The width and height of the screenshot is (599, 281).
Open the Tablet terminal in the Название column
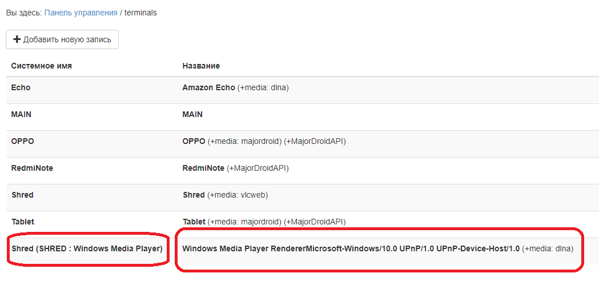tap(194, 221)
